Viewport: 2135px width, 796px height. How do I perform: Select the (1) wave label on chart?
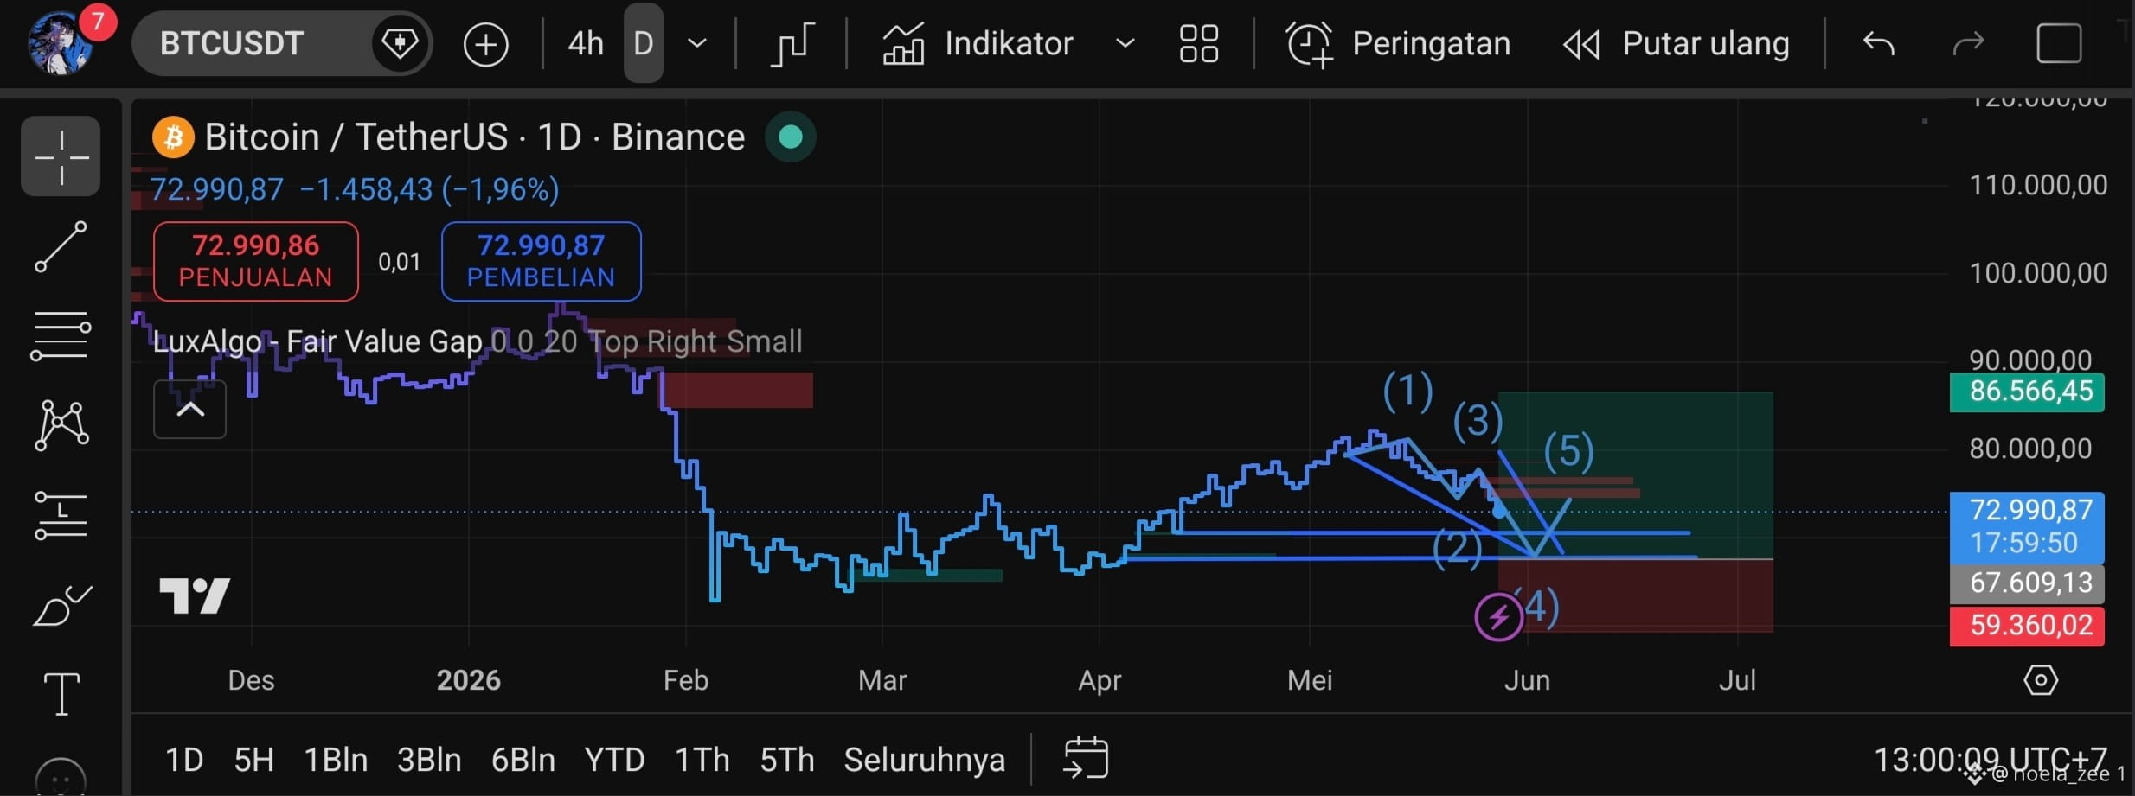[1407, 391]
